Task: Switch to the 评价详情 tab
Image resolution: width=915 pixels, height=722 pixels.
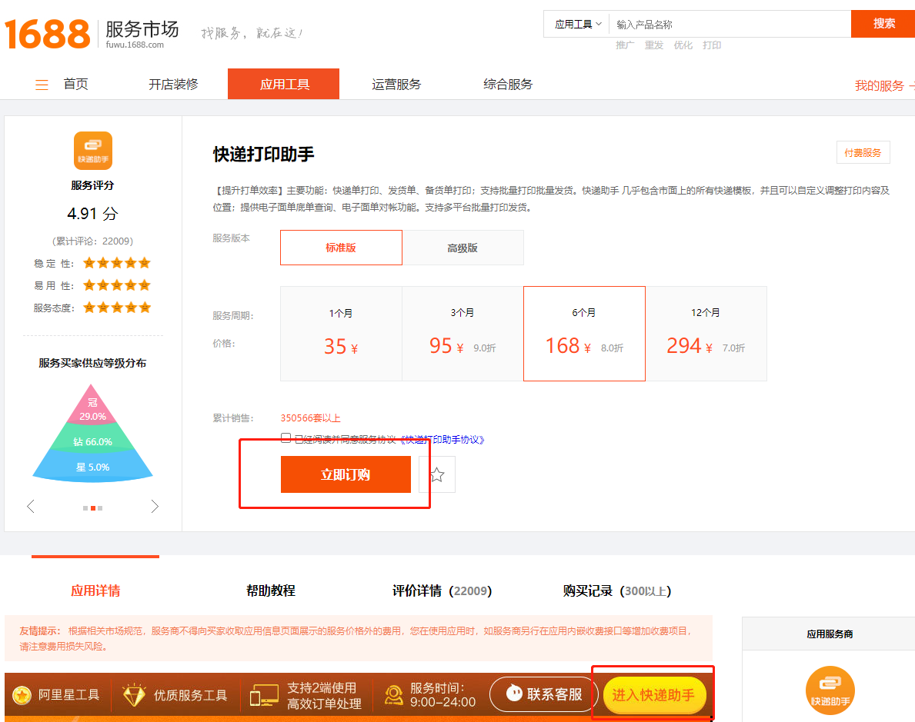Action: coord(442,591)
